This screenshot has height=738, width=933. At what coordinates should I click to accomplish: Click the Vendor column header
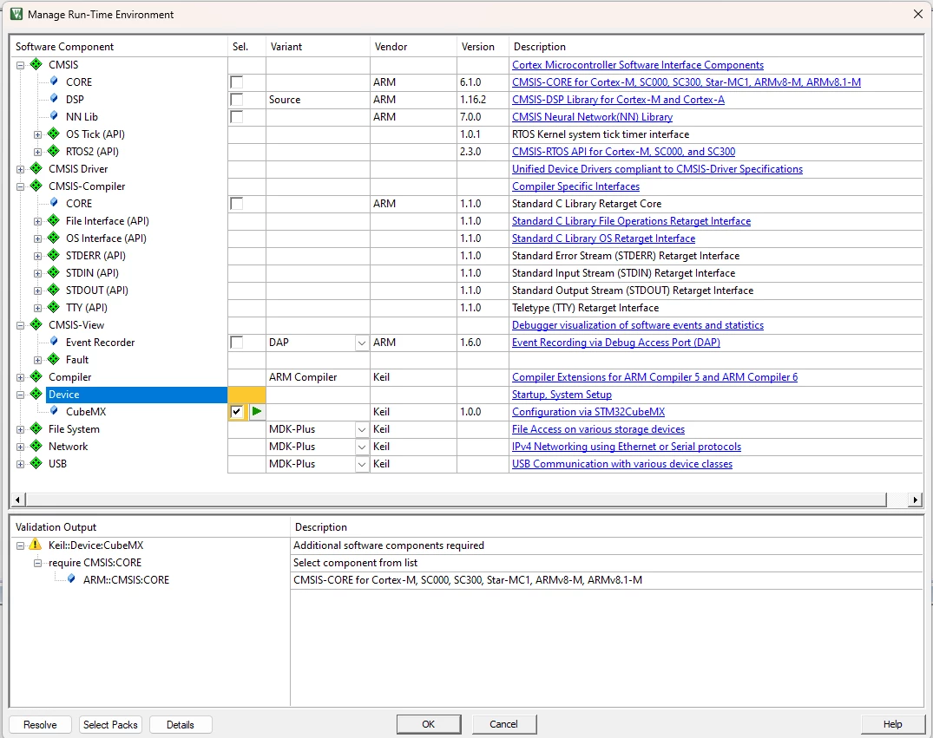tap(413, 46)
